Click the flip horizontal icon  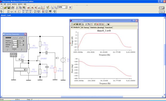(x=32, y=7)
